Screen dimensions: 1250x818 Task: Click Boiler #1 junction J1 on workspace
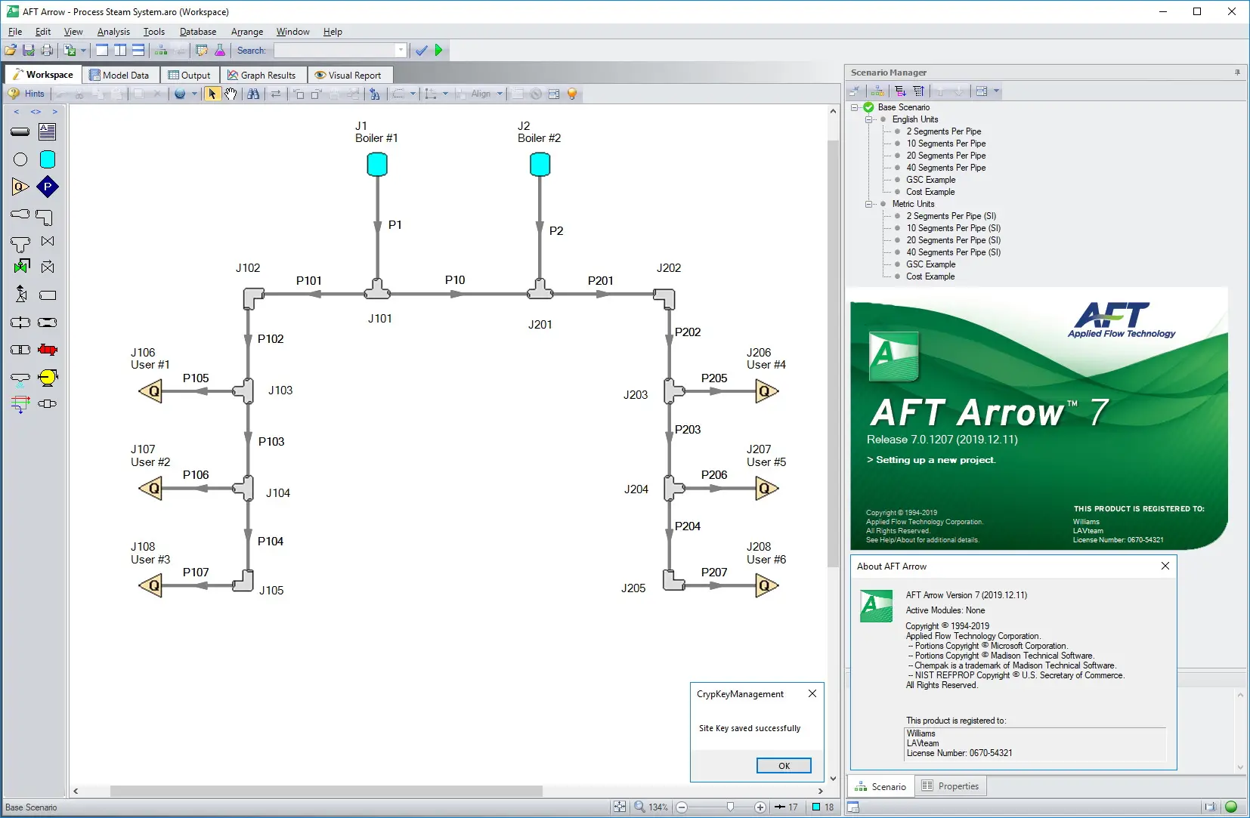(x=377, y=164)
